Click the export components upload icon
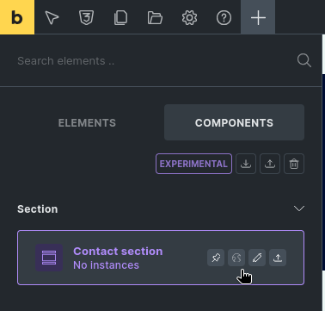The height and width of the screenshot is (311, 325). [x=270, y=164]
